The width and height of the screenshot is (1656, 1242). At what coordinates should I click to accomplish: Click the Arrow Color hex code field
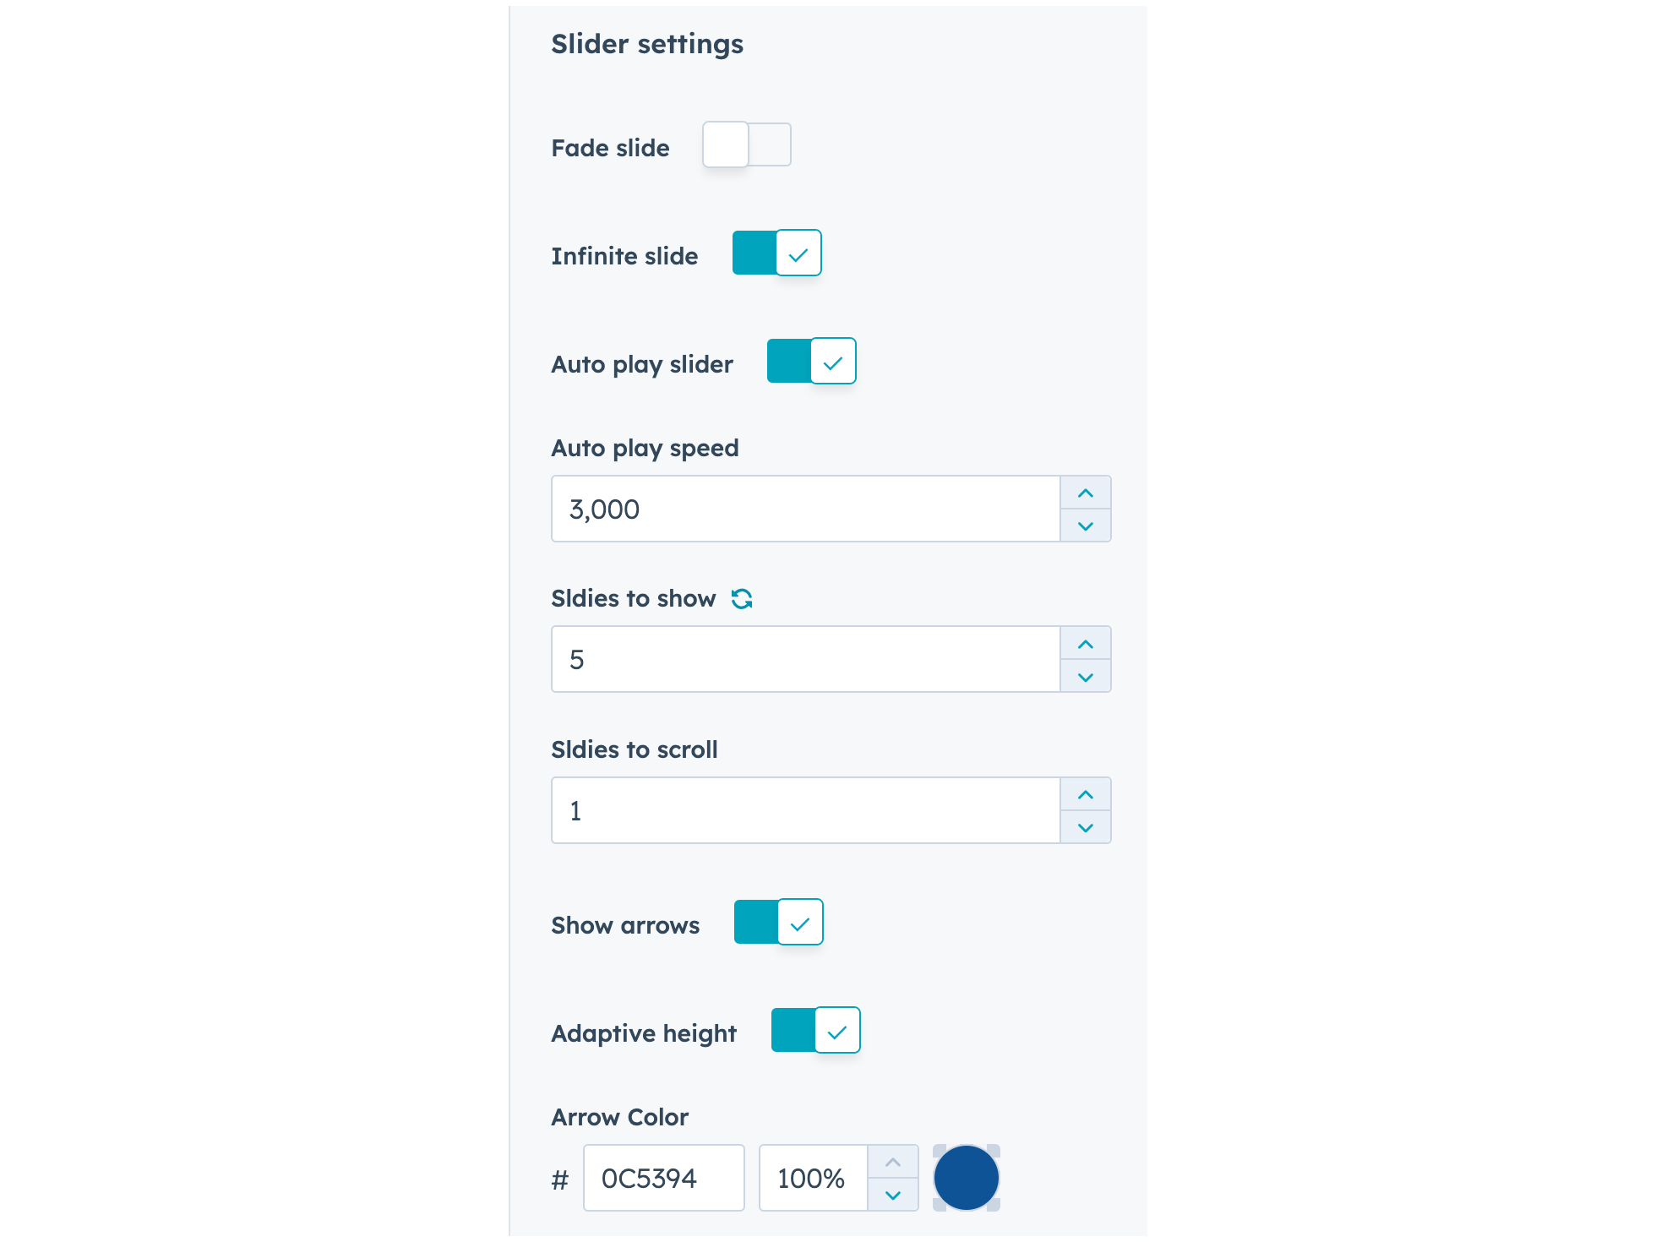[x=663, y=1178]
